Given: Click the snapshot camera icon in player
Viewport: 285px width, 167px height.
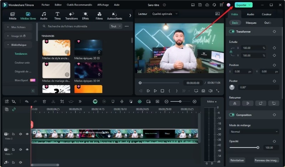Looking at the screenshot, I should click(x=203, y=91).
